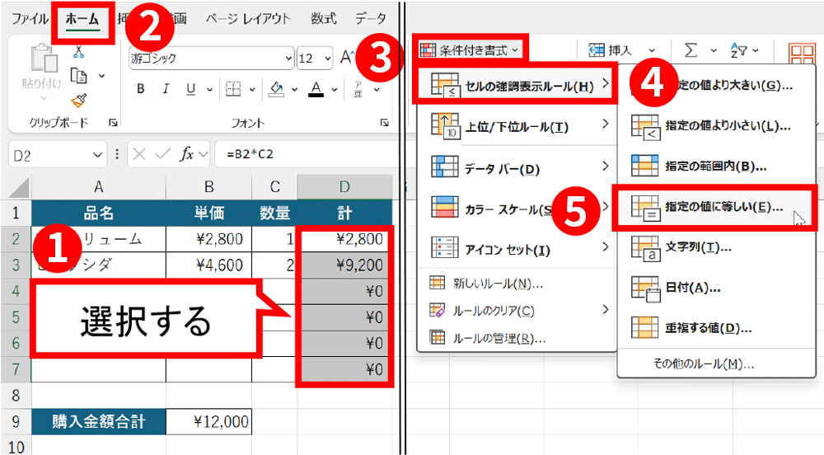Open the データ tab

point(371,19)
